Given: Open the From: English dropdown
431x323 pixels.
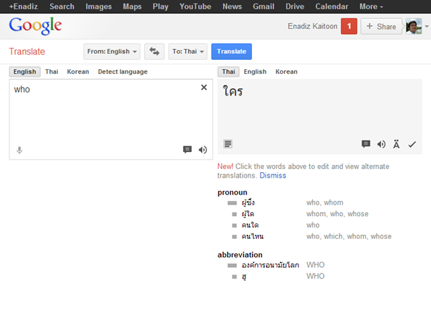Looking at the screenshot, I should (x=112, y=52).
